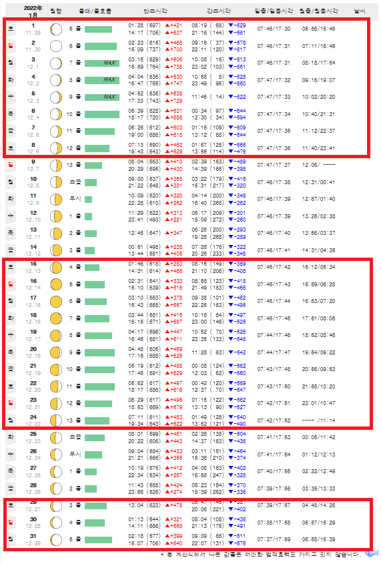Select the green MAX tide bar on January 3
This screenshot has width=381, height=566.
point(101,63)
